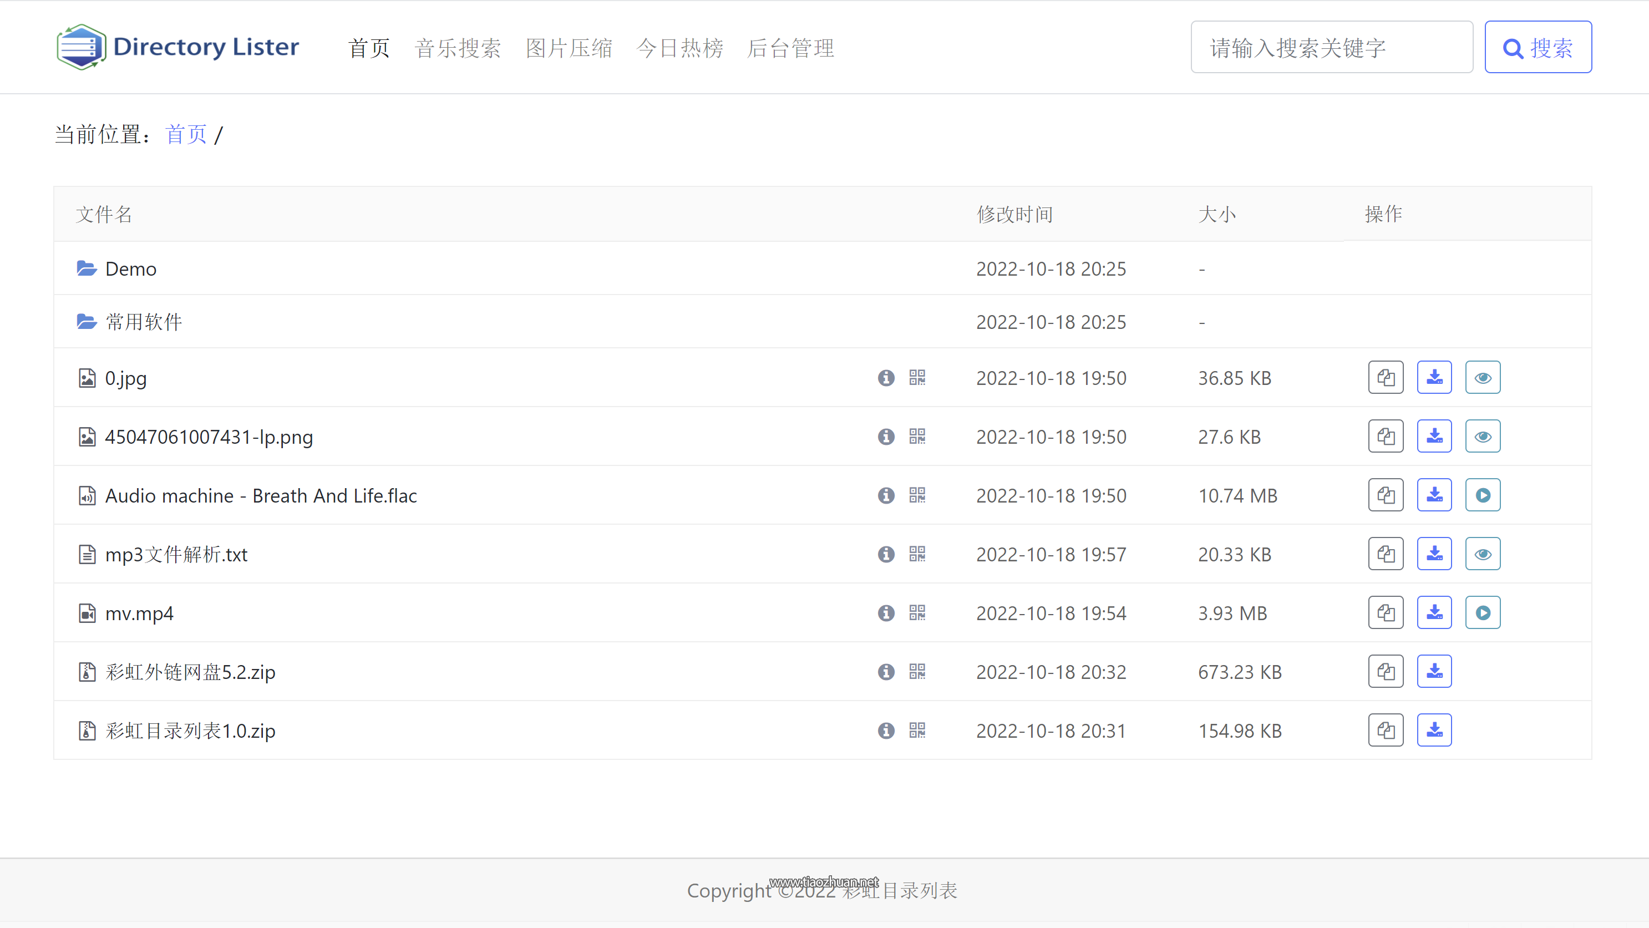Open Audio machine - Breath And Life.flac

(x=261, y=496)
